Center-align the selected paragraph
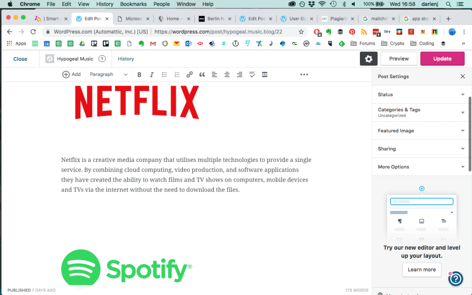Viewport: 472px width, 295px height. pos(227,74)
